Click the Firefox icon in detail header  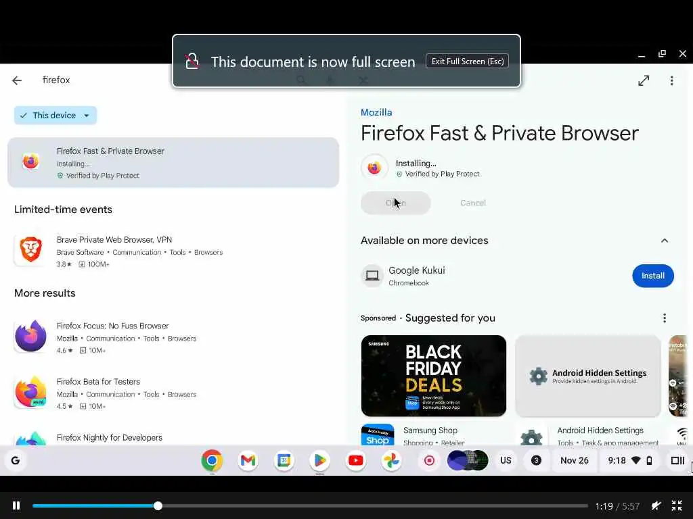click(x=374, y=168)
